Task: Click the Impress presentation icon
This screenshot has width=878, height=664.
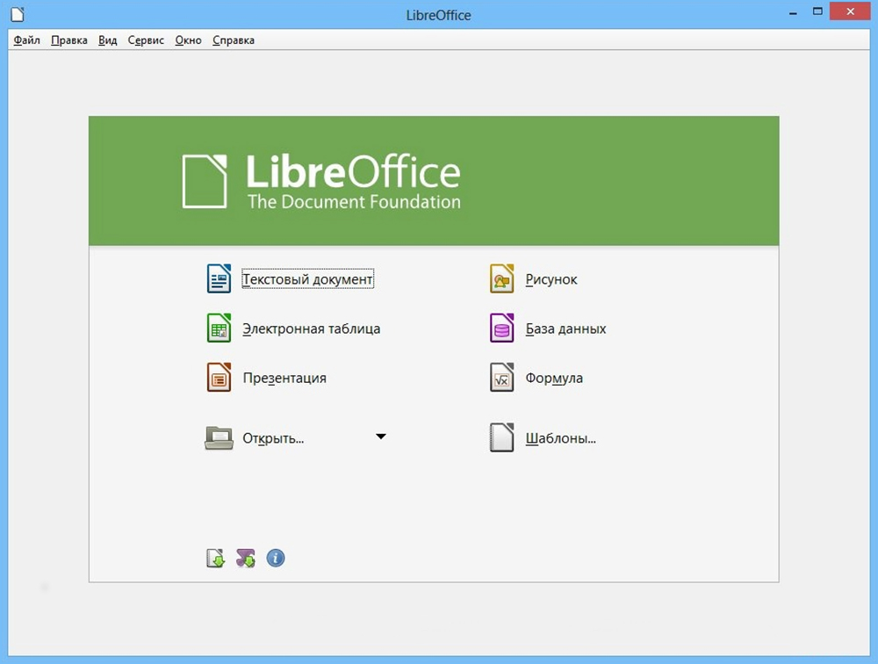Action: pos(219,377)
